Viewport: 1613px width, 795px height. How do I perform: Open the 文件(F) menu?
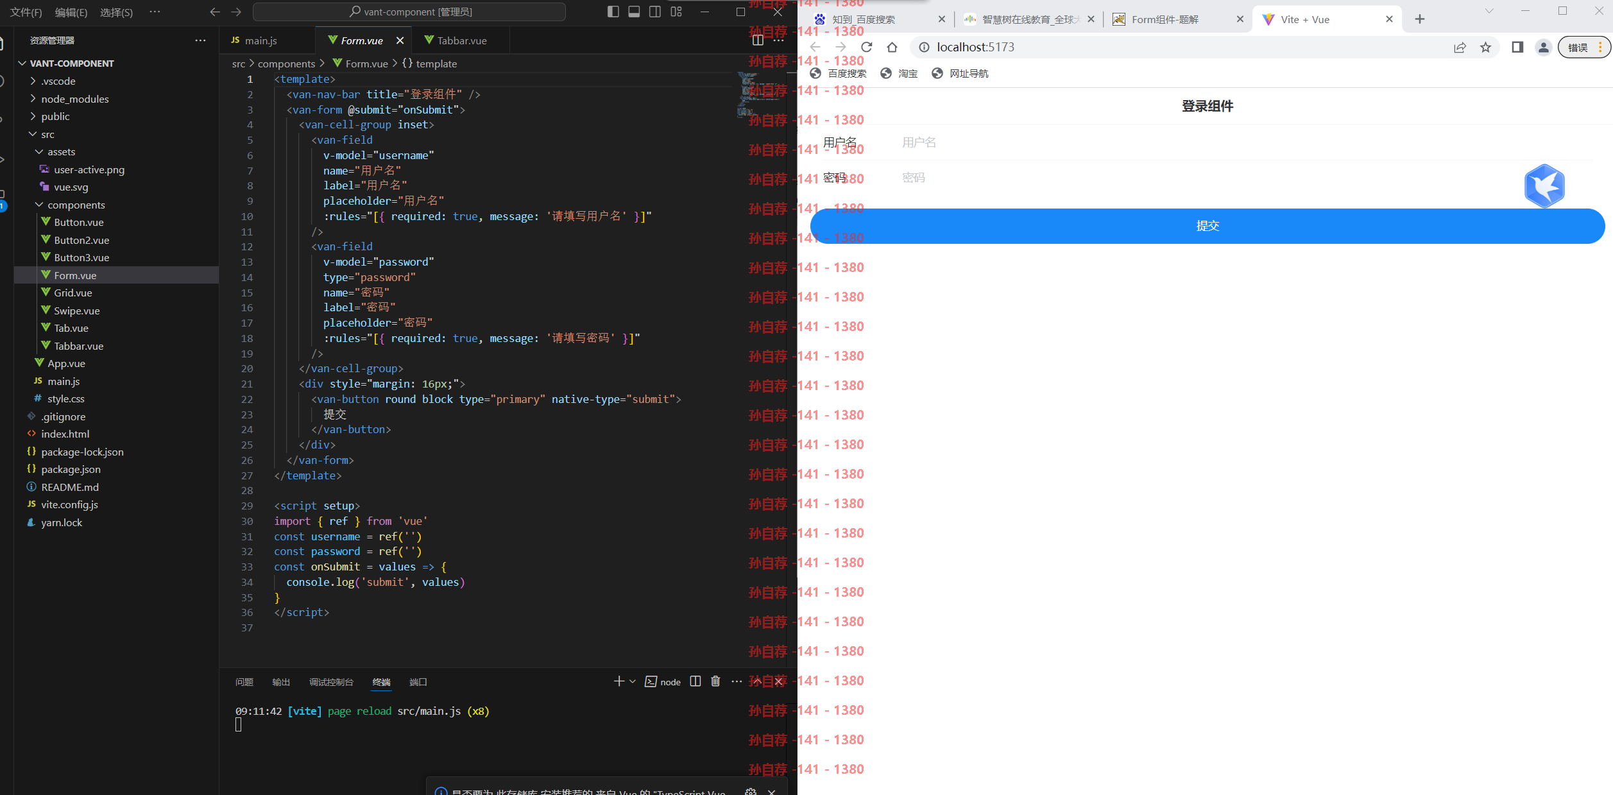[26, 12]
